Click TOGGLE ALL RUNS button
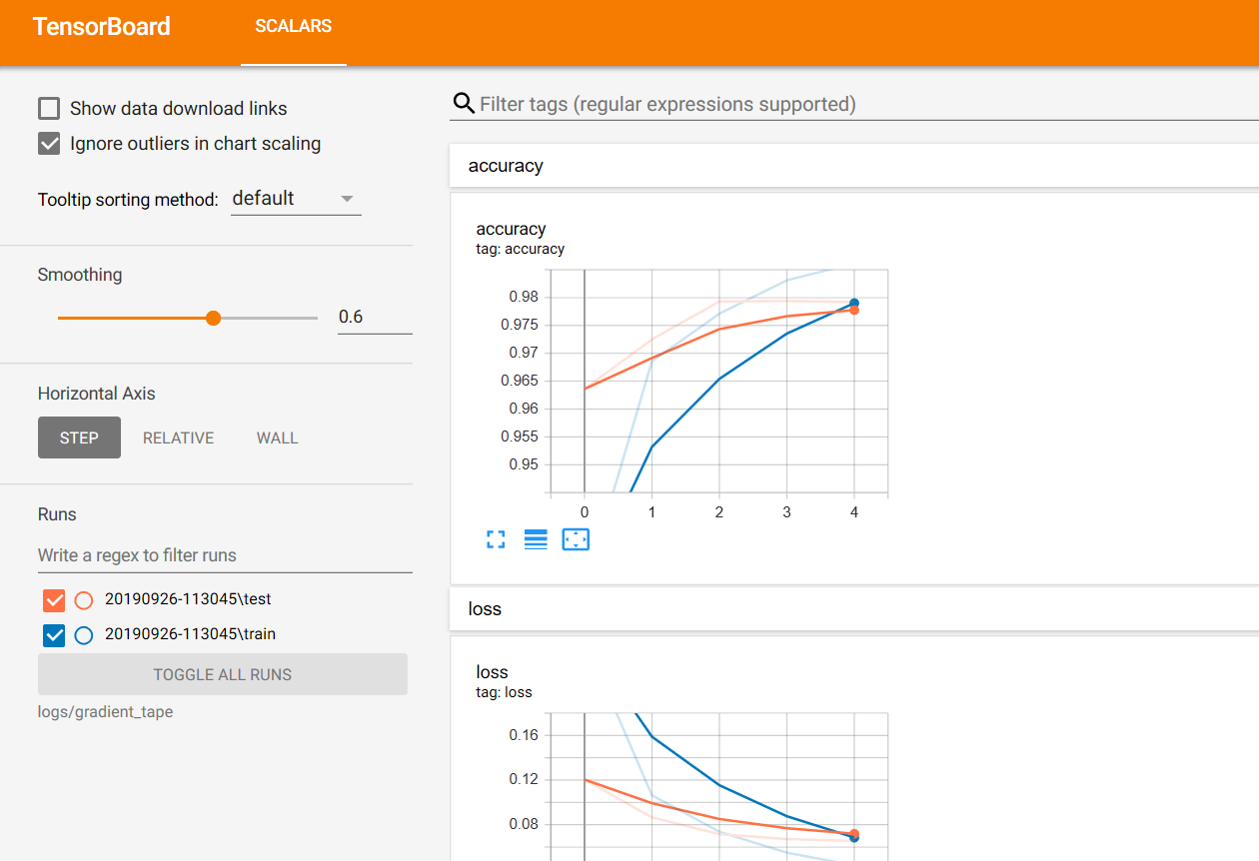The width and height of the screenshot is (1259, 861). tap(223, 674)
